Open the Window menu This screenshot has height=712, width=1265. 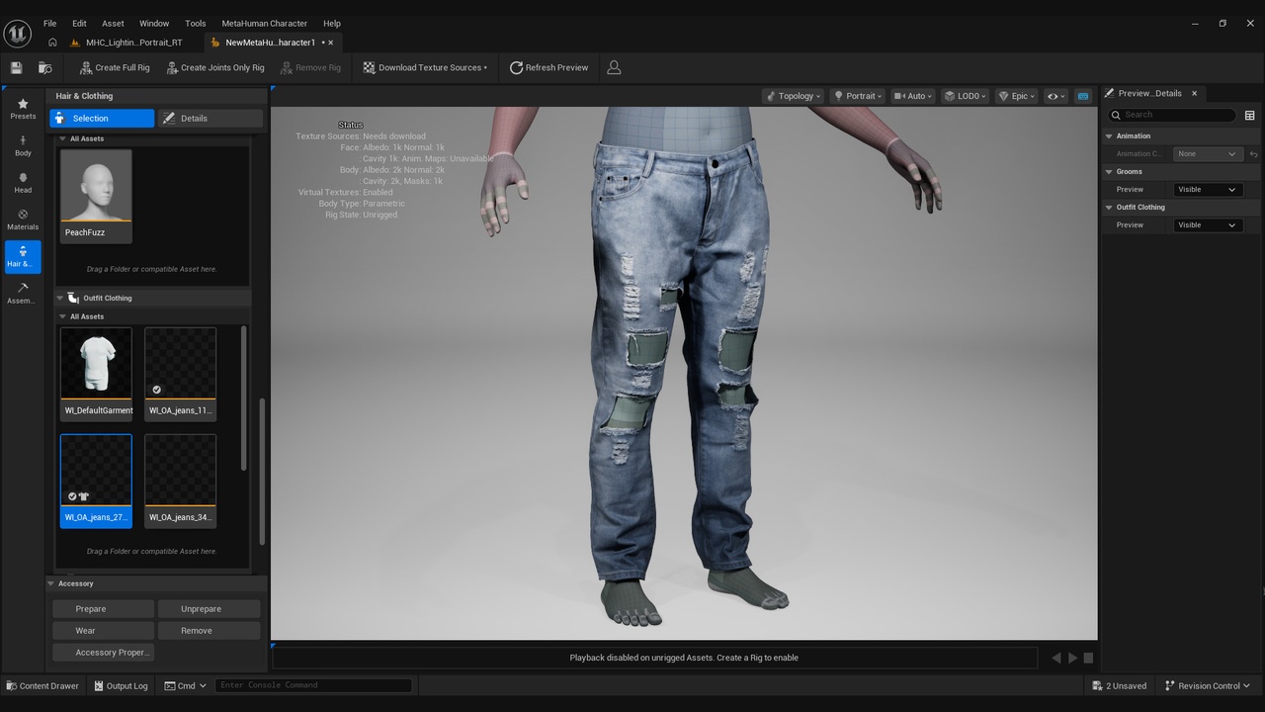153,23
